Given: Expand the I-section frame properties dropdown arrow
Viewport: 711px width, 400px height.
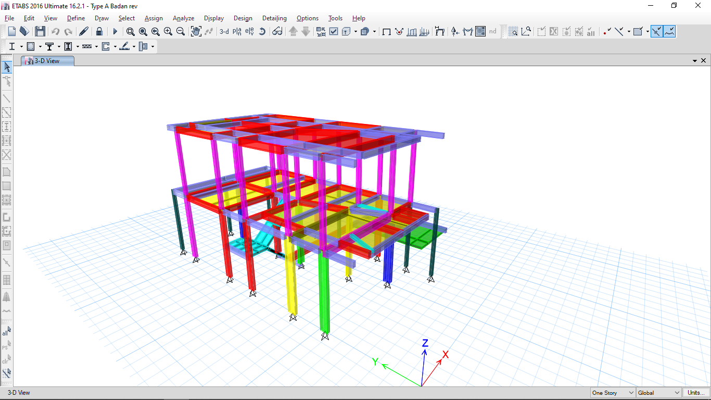Looking at the screenshot, I should [21, 47].
